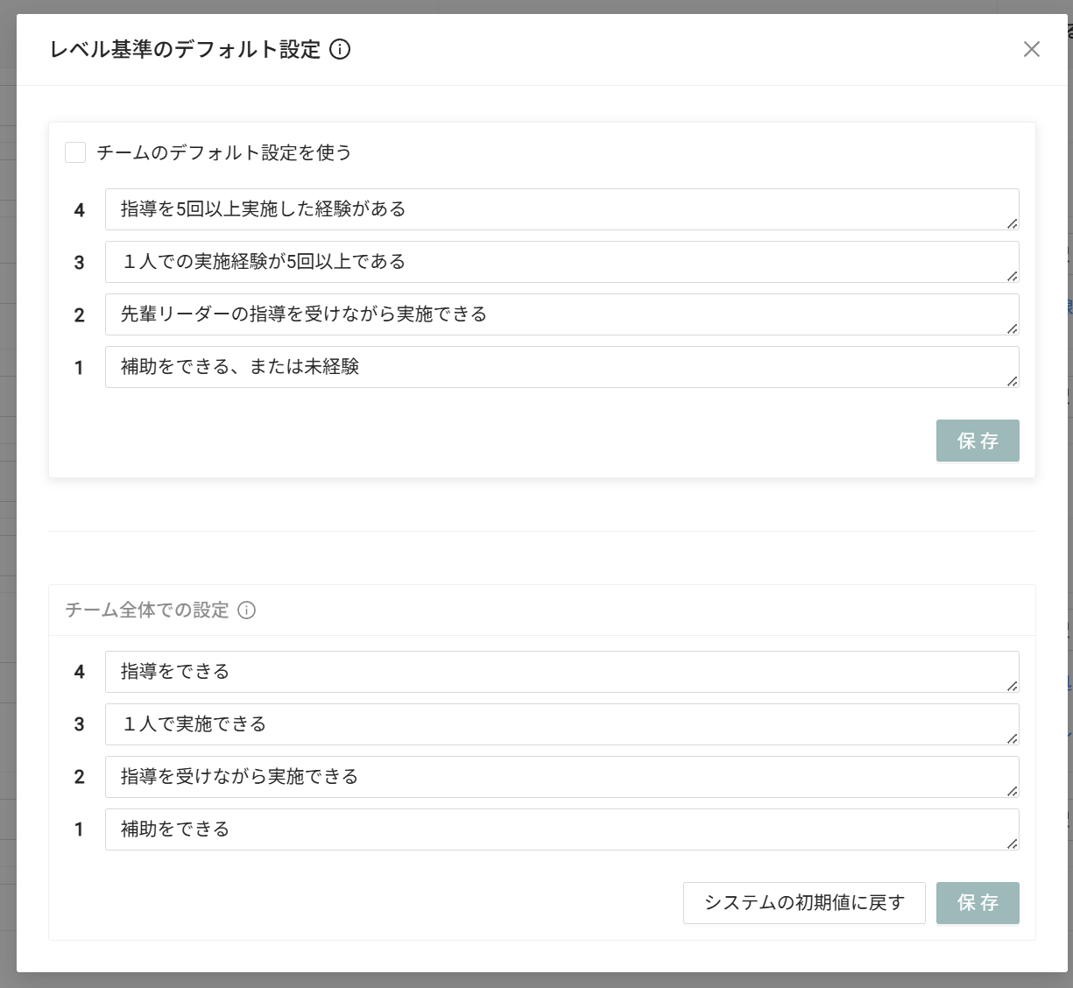Image resolution: width=1073 pixels, height=988 pixels.
Task: Click info icon next to チーム全体での設定
Action: (x=247, y=610)
